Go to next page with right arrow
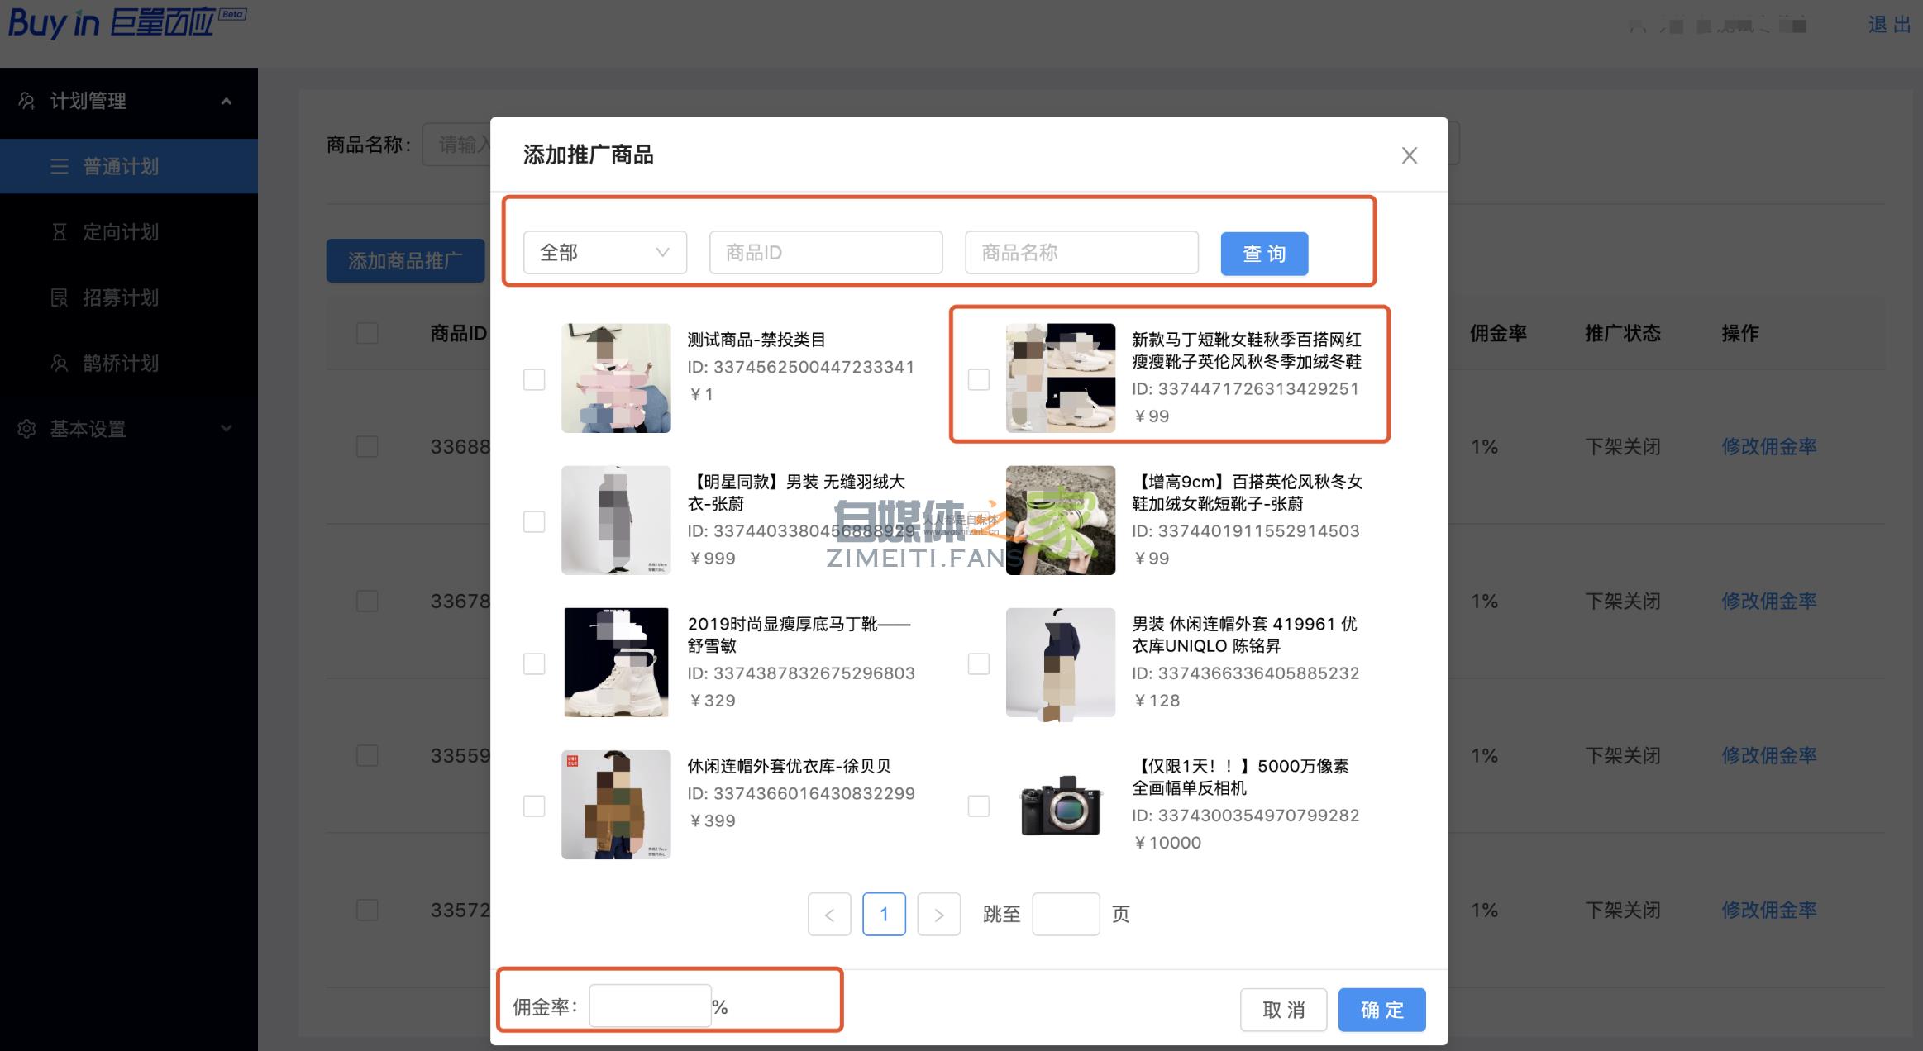This screenshot has height=1051, width=1923. pos(938,914)
